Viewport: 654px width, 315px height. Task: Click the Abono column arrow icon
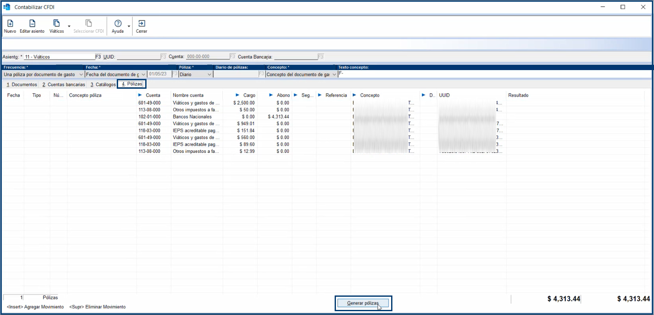click(x=271, y=96)
